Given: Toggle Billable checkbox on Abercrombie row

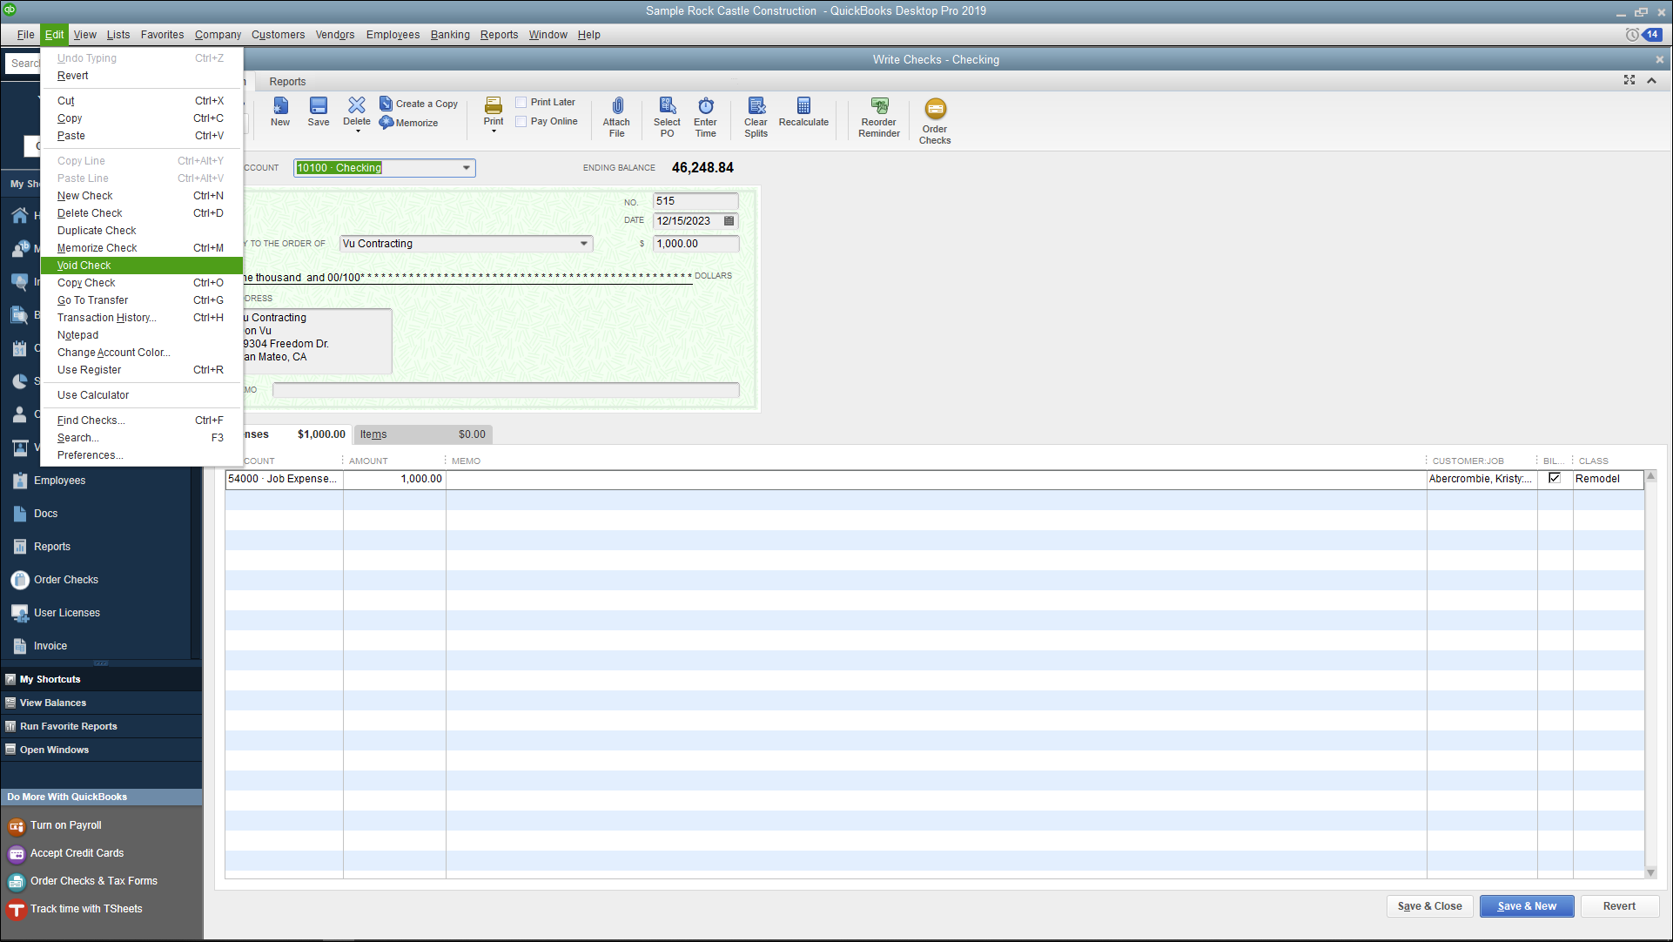Looking at the screenshot, I should click(1555, 478).
